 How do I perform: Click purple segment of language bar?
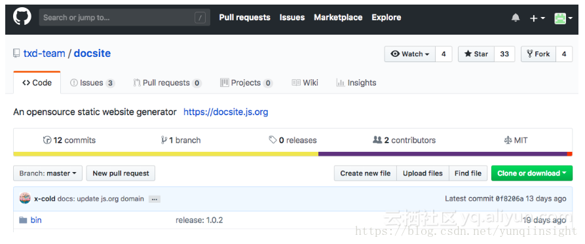pos(442,154)
